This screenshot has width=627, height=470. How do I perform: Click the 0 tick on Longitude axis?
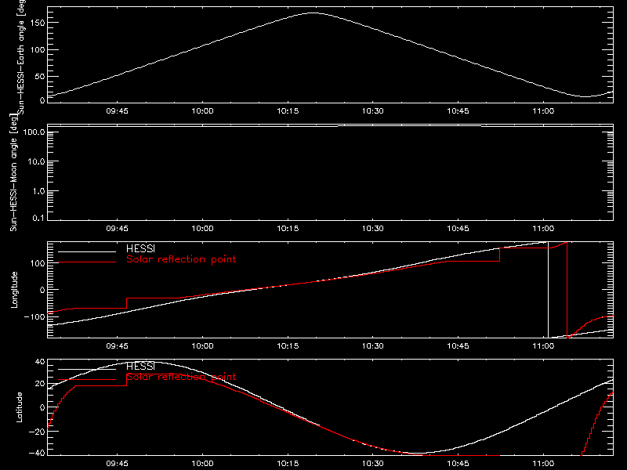pos(42,290)
